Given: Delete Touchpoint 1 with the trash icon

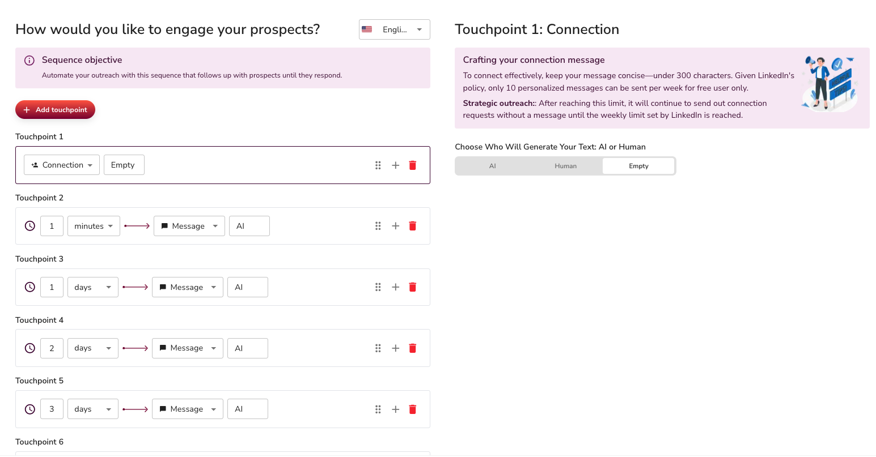Looking at the screenshot, I should (x=412, y=165).
